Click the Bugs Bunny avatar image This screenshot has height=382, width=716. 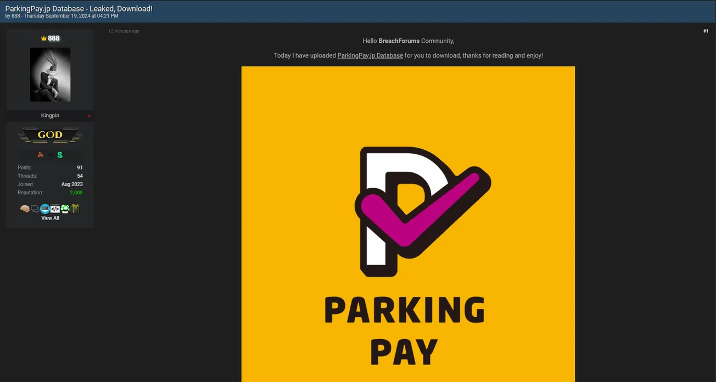click(x=50, y=74)
